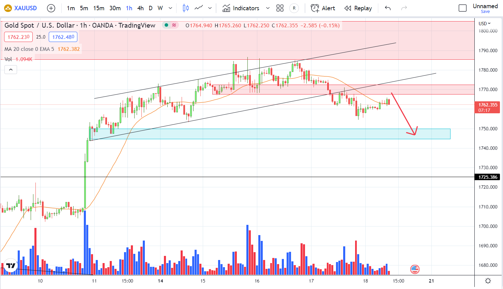Select the 5m timeframe
The image size is (503, 289).
coord(84,8)
